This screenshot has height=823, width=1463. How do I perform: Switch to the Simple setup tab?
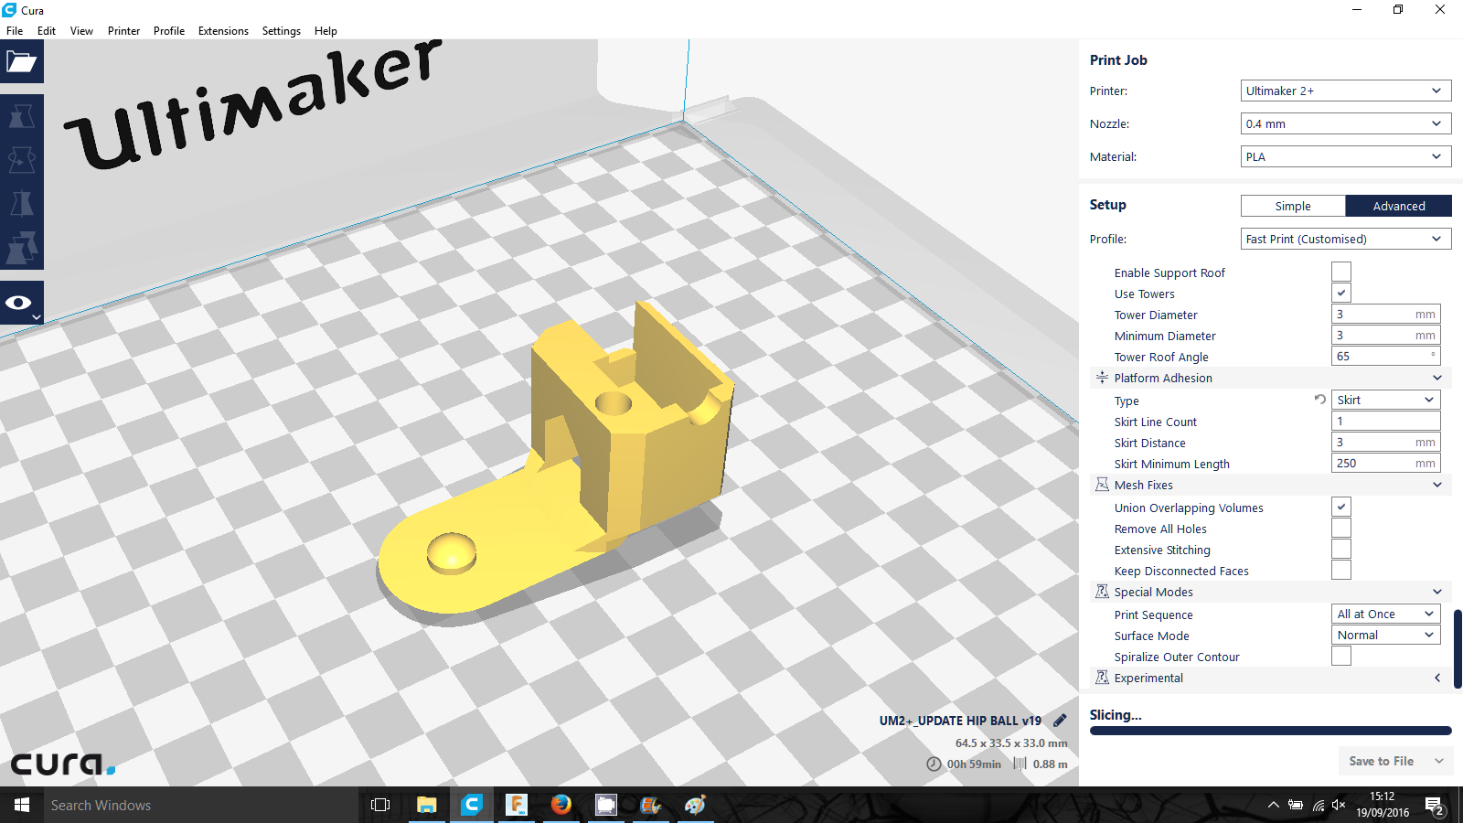[1292, 206]
